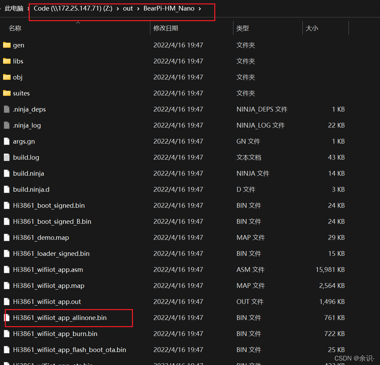Select the args.gn file name
This screenshot has width=380, height=365.
(x=24, y=142)
